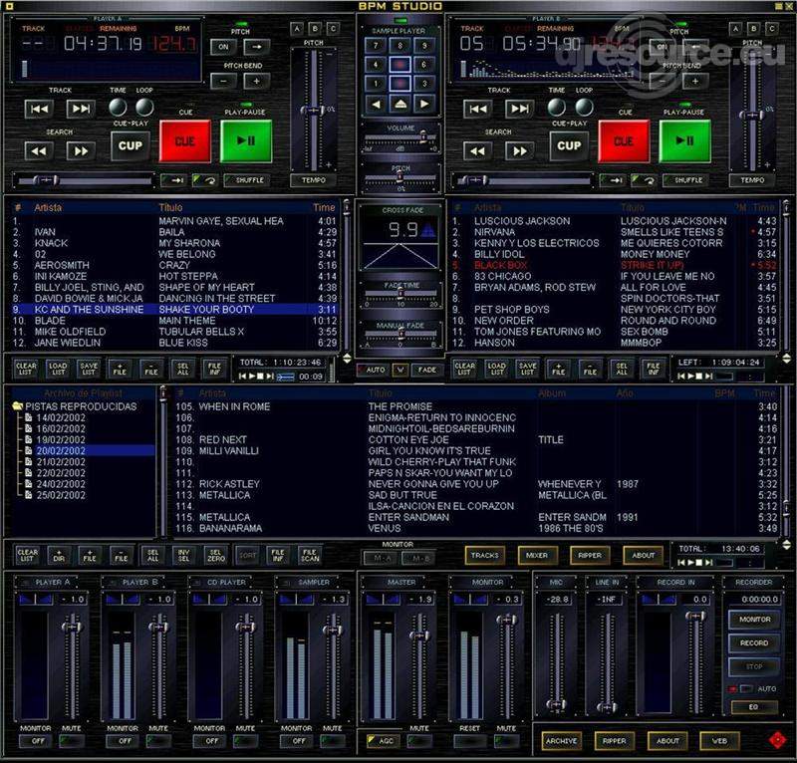Screen dimensions: 797x763
Task: Mute the Player A mixer channel
Action: pyautogui.click(x=72, y=741)
